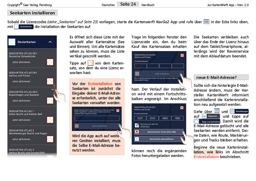Image resolution: width=256 pixels, height=181 pixels.
Task: Click the Jetzt registrieren button
Action: pos(97,126)
